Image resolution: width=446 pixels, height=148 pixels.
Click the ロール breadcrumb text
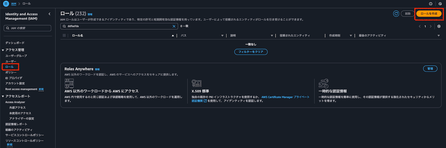[x=26, y=4]
